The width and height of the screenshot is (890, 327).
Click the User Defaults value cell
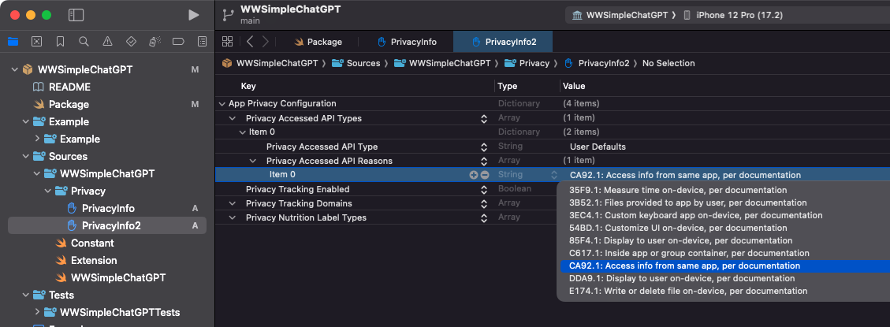point(598,147)
